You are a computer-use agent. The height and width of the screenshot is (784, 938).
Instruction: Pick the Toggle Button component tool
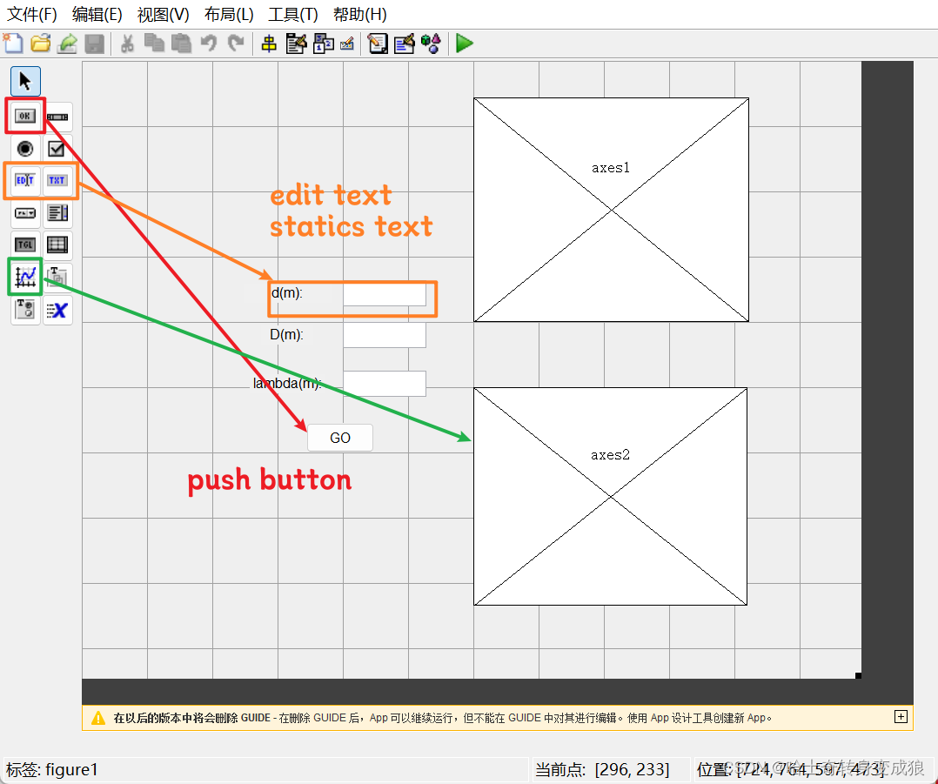click(x=25, y=245)
